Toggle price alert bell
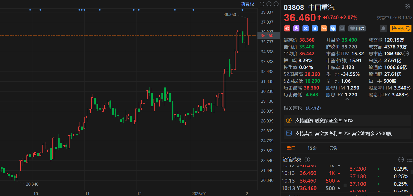The image size is (413, 196). (x=383, y=28)
